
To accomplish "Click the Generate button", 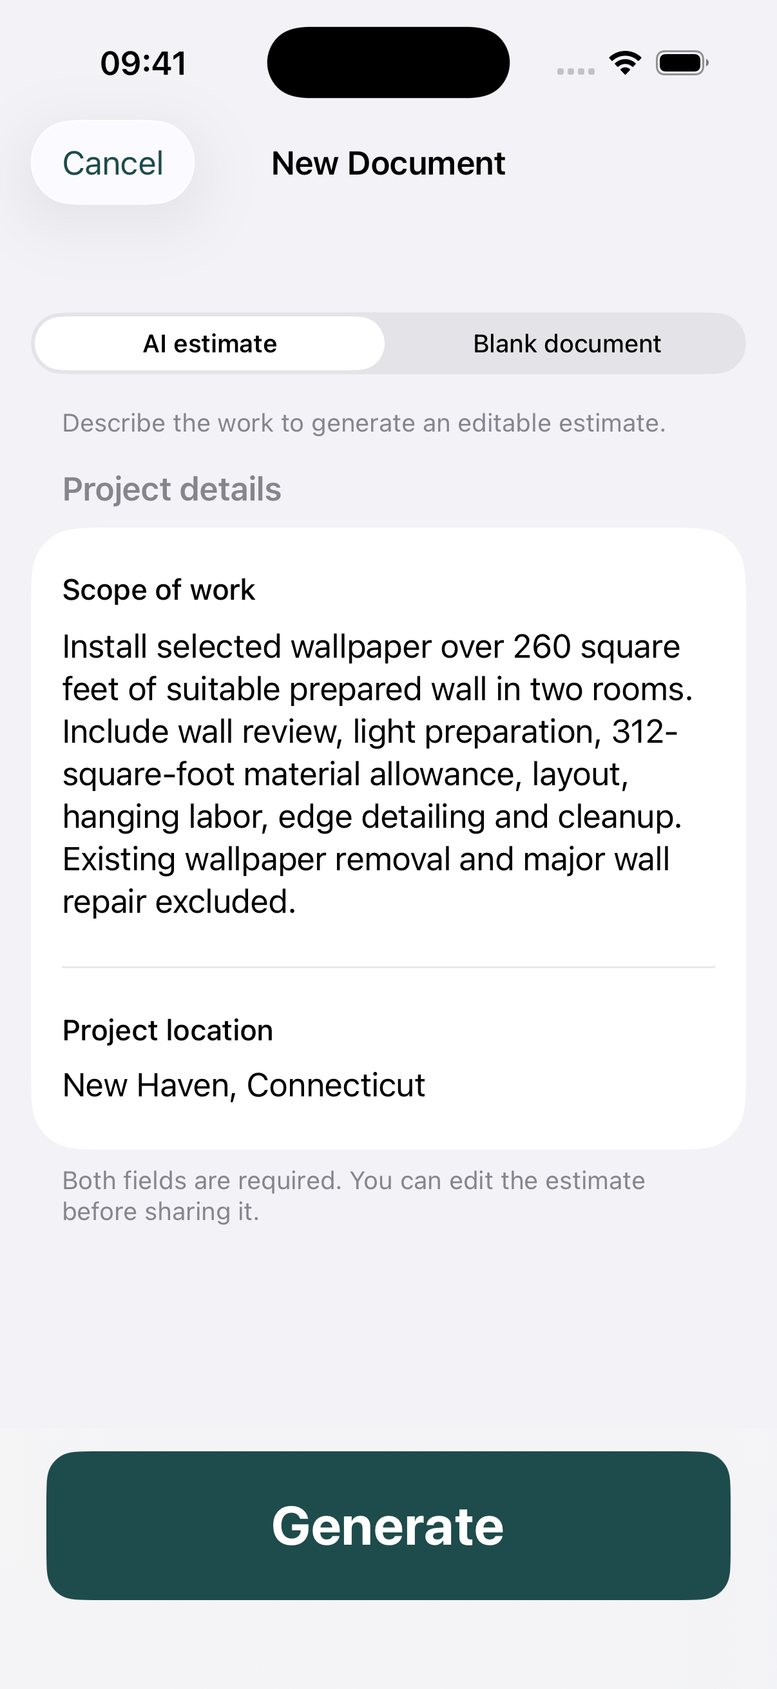I will click(388, 1525).
